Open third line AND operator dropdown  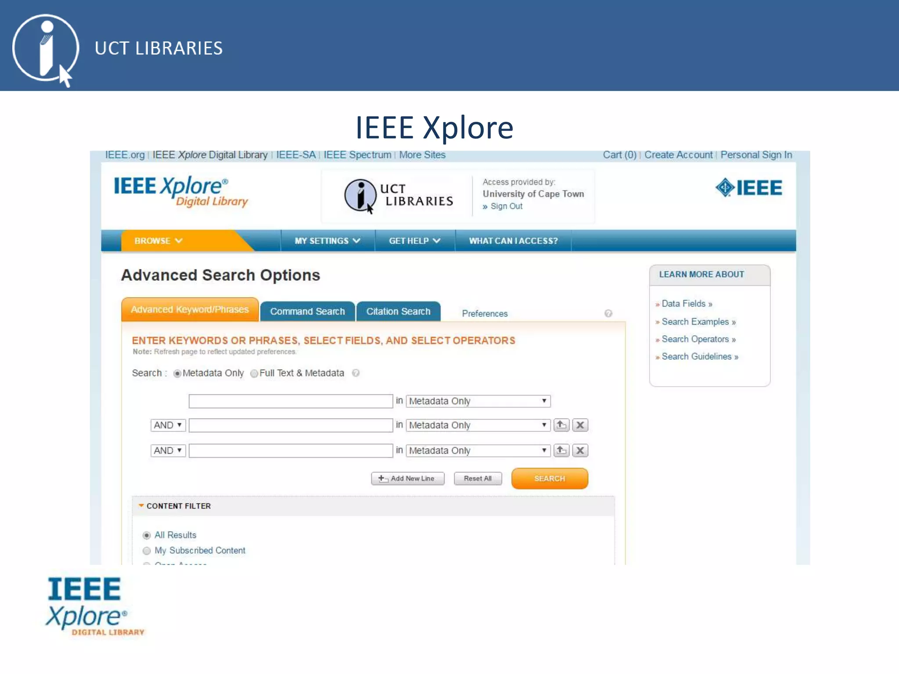(168, 451)
